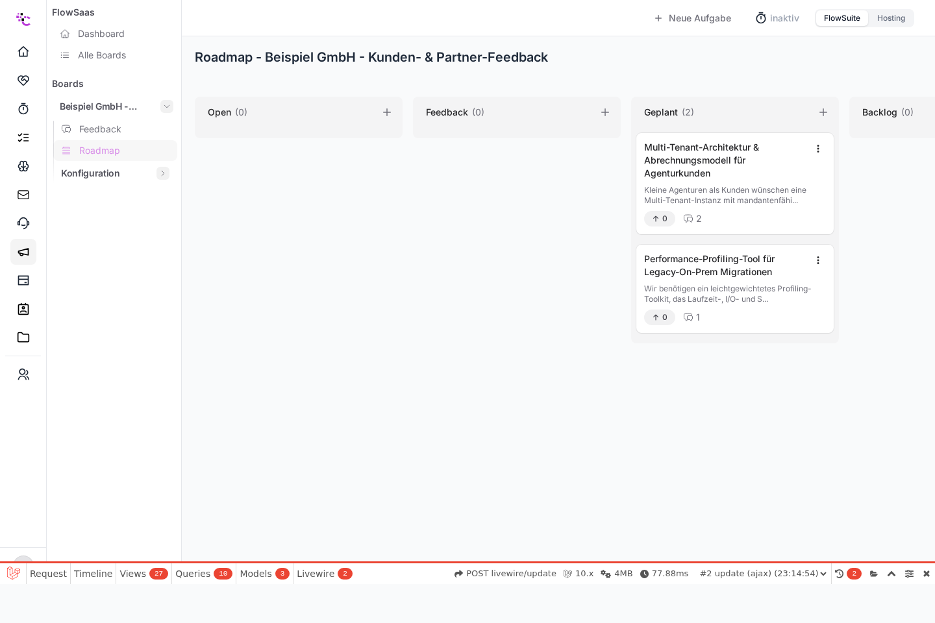This screenshot has height=623, width=935.
Task: Open the Models tab in debugbar
Action: 264,574
